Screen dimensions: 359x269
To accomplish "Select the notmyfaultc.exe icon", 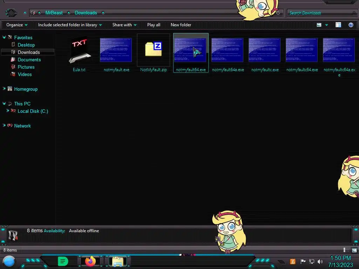I will (264, 50).
